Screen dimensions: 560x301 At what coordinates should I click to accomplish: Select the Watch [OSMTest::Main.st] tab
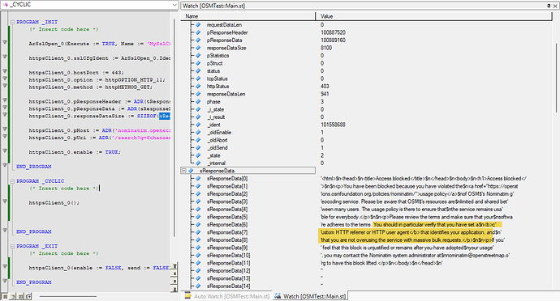[x=310, y=296]
